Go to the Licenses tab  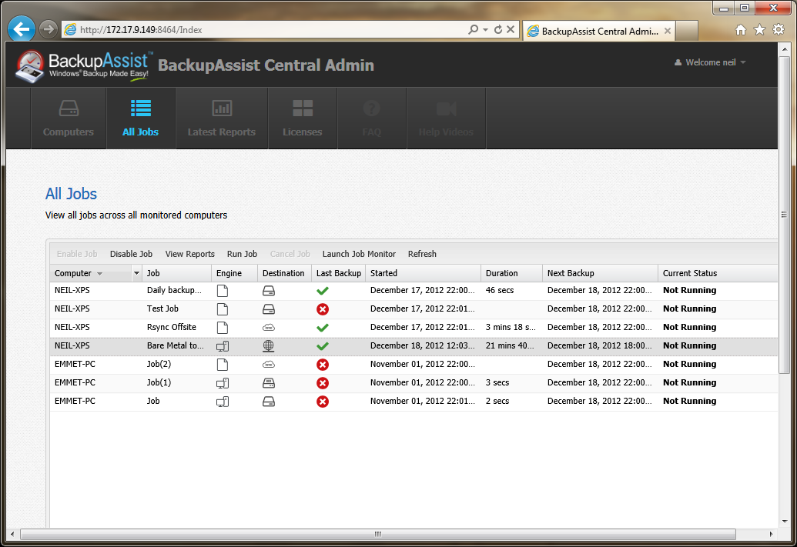(303, 118)
